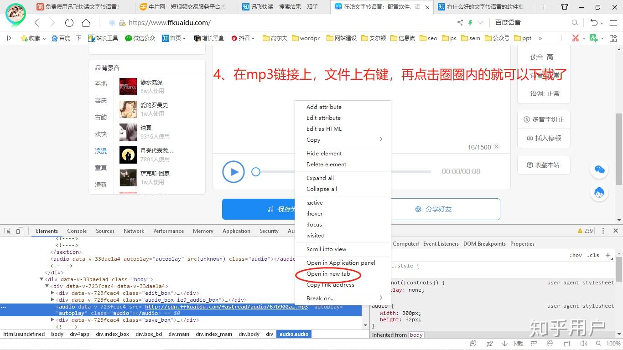
Task: Toggle DevTools device toolbar icon
Action: [x=20, y=231]
